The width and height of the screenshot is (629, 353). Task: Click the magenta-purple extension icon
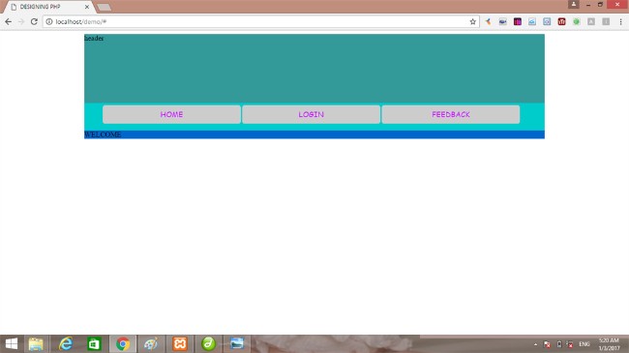click(x=518, y=21)
